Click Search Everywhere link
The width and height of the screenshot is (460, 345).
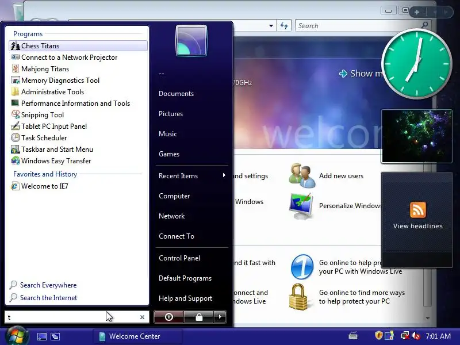point(48,285)
